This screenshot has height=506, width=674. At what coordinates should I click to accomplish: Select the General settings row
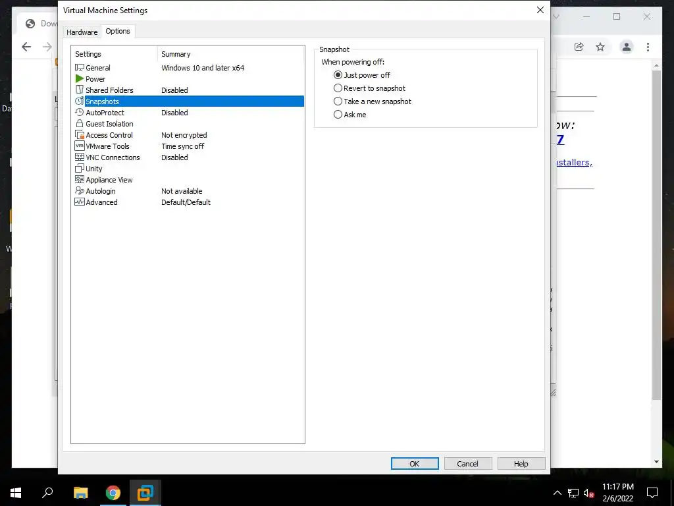(x=189, y=68)
